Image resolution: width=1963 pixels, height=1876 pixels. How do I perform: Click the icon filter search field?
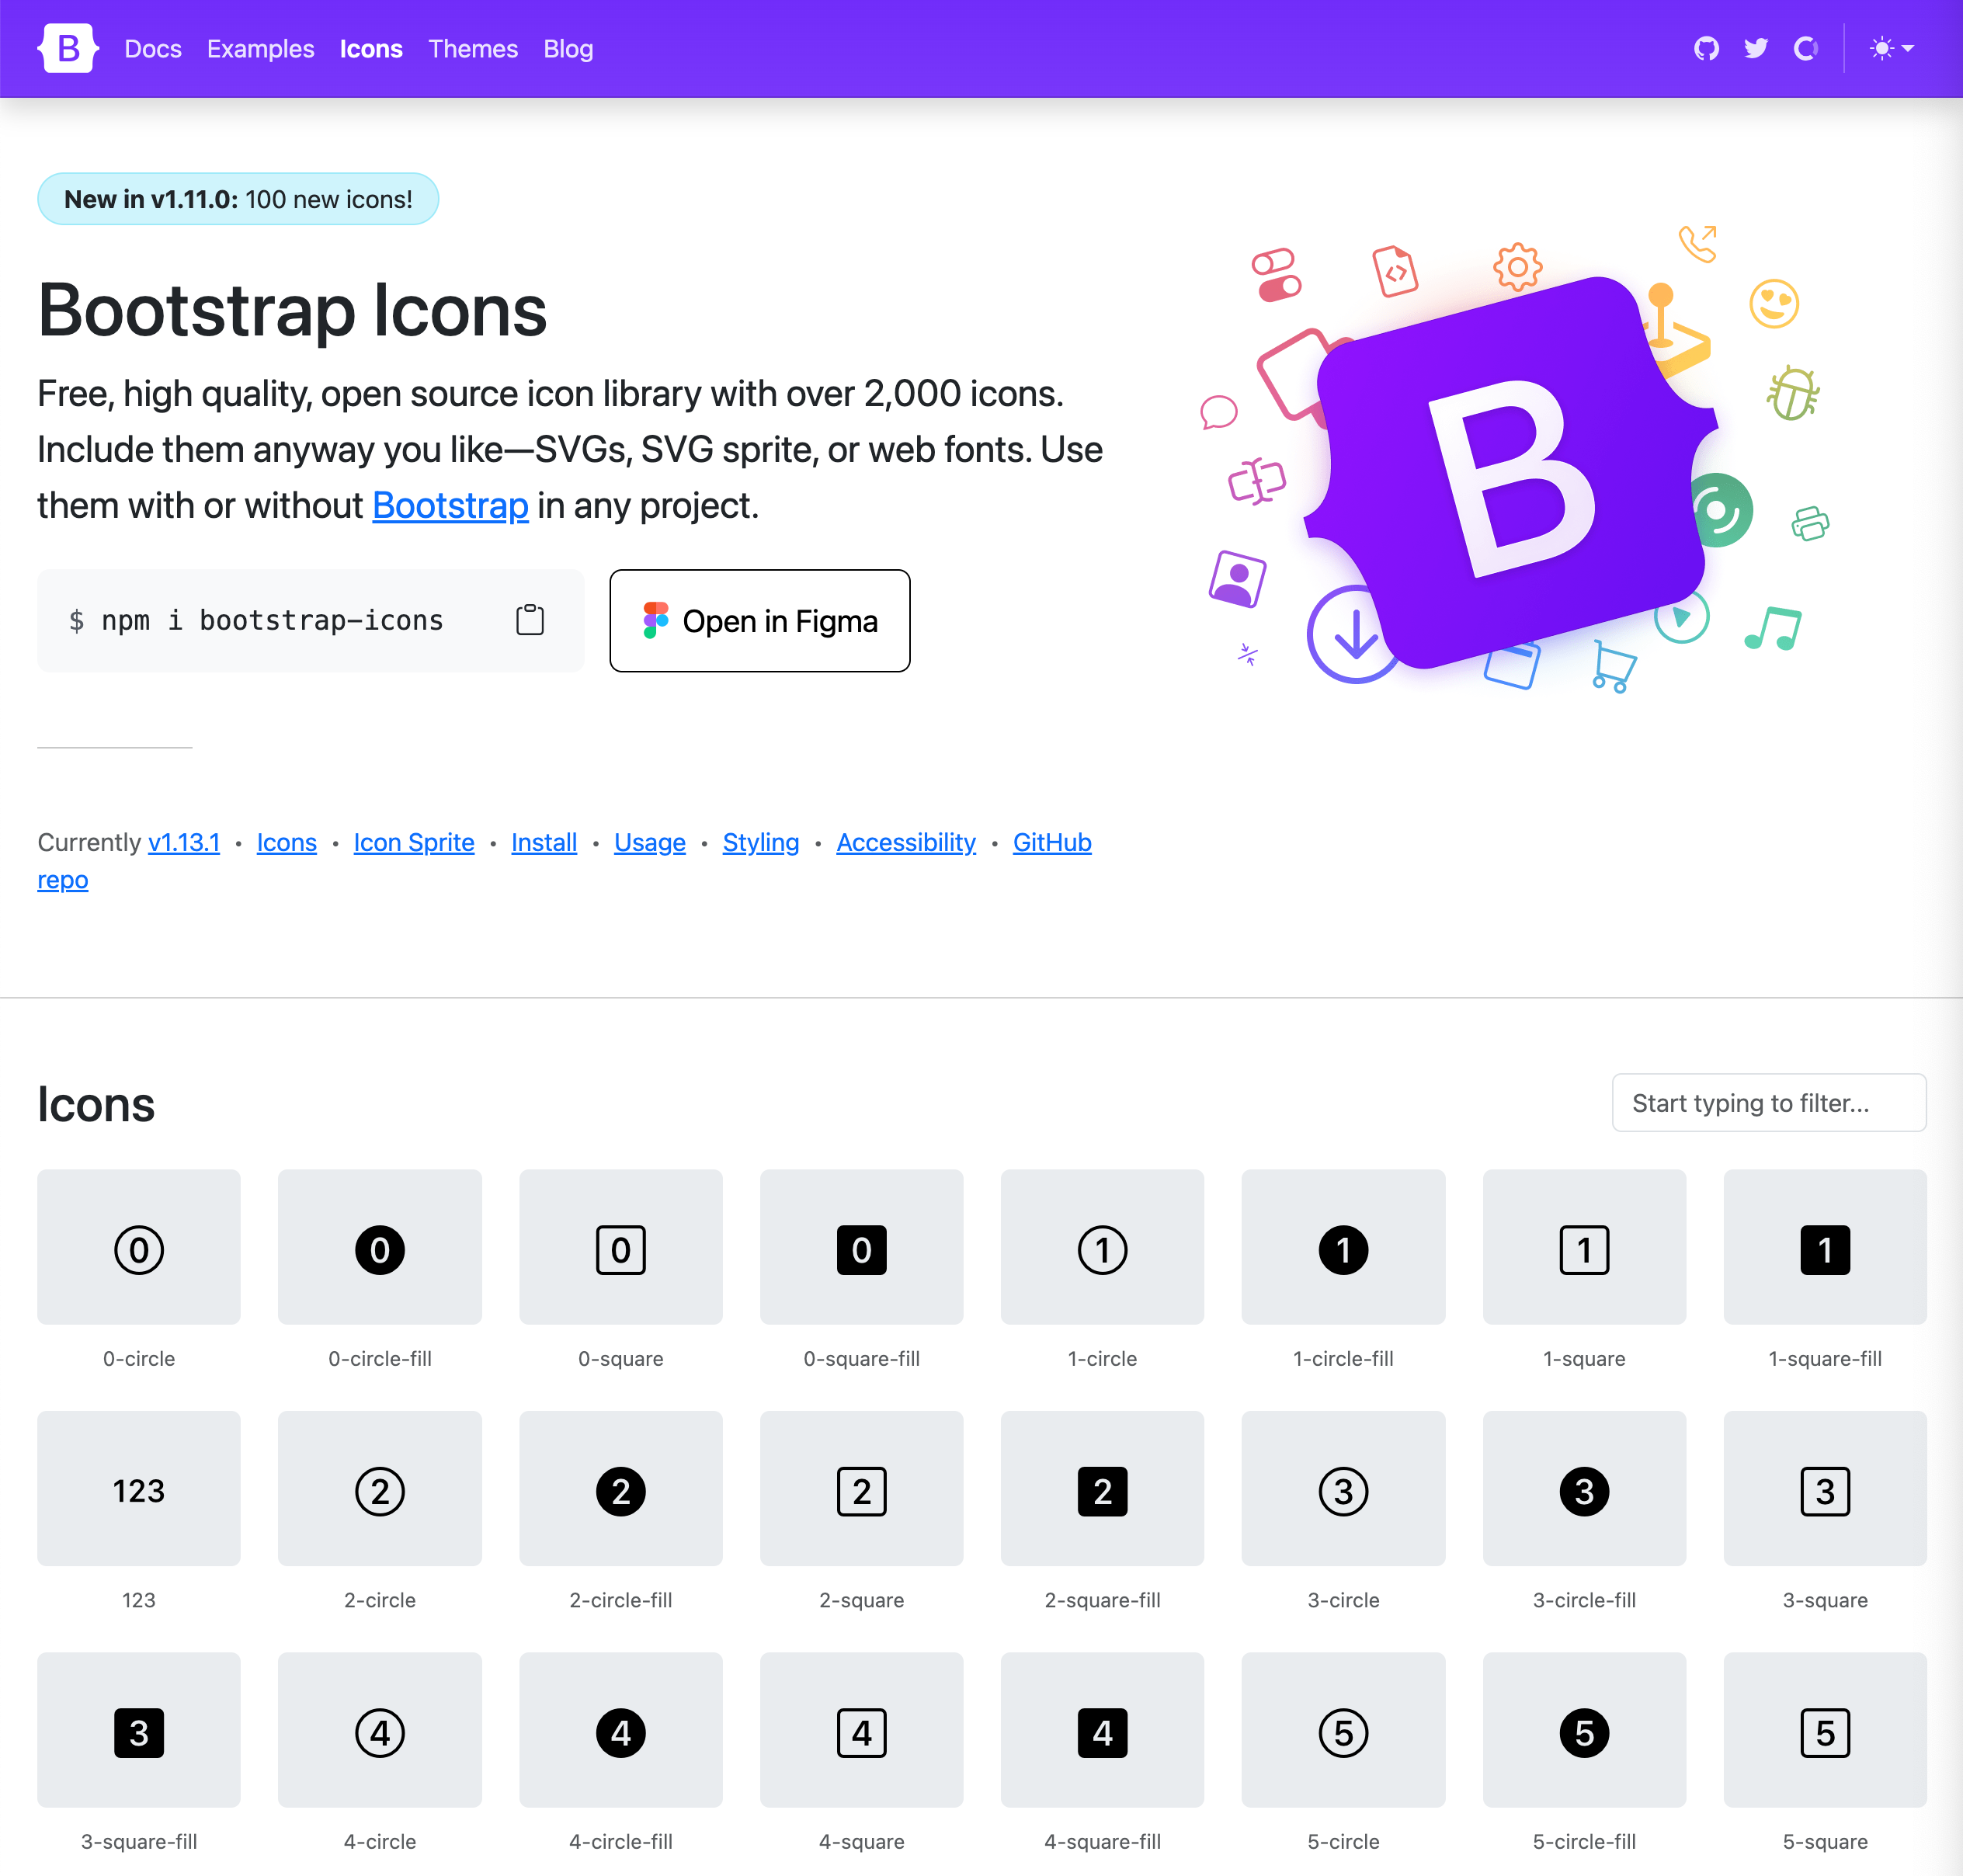pyautogui.click(x=1768, y=1102)
